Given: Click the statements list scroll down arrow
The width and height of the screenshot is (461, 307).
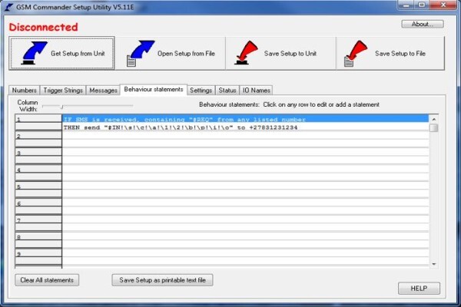Looking at the screenshot, I should 433,264.
